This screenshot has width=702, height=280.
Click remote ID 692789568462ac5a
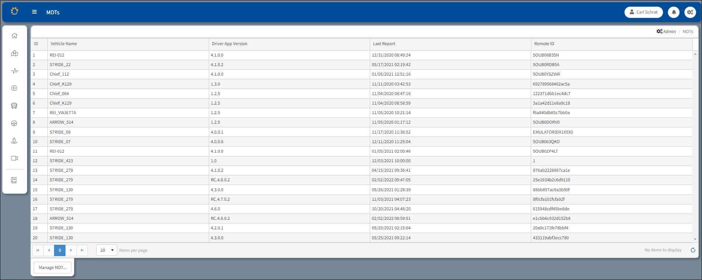pos(551,84)
